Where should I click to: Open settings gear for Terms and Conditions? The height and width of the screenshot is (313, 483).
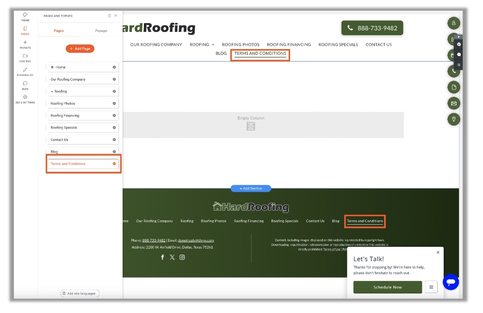coord(114,164)
